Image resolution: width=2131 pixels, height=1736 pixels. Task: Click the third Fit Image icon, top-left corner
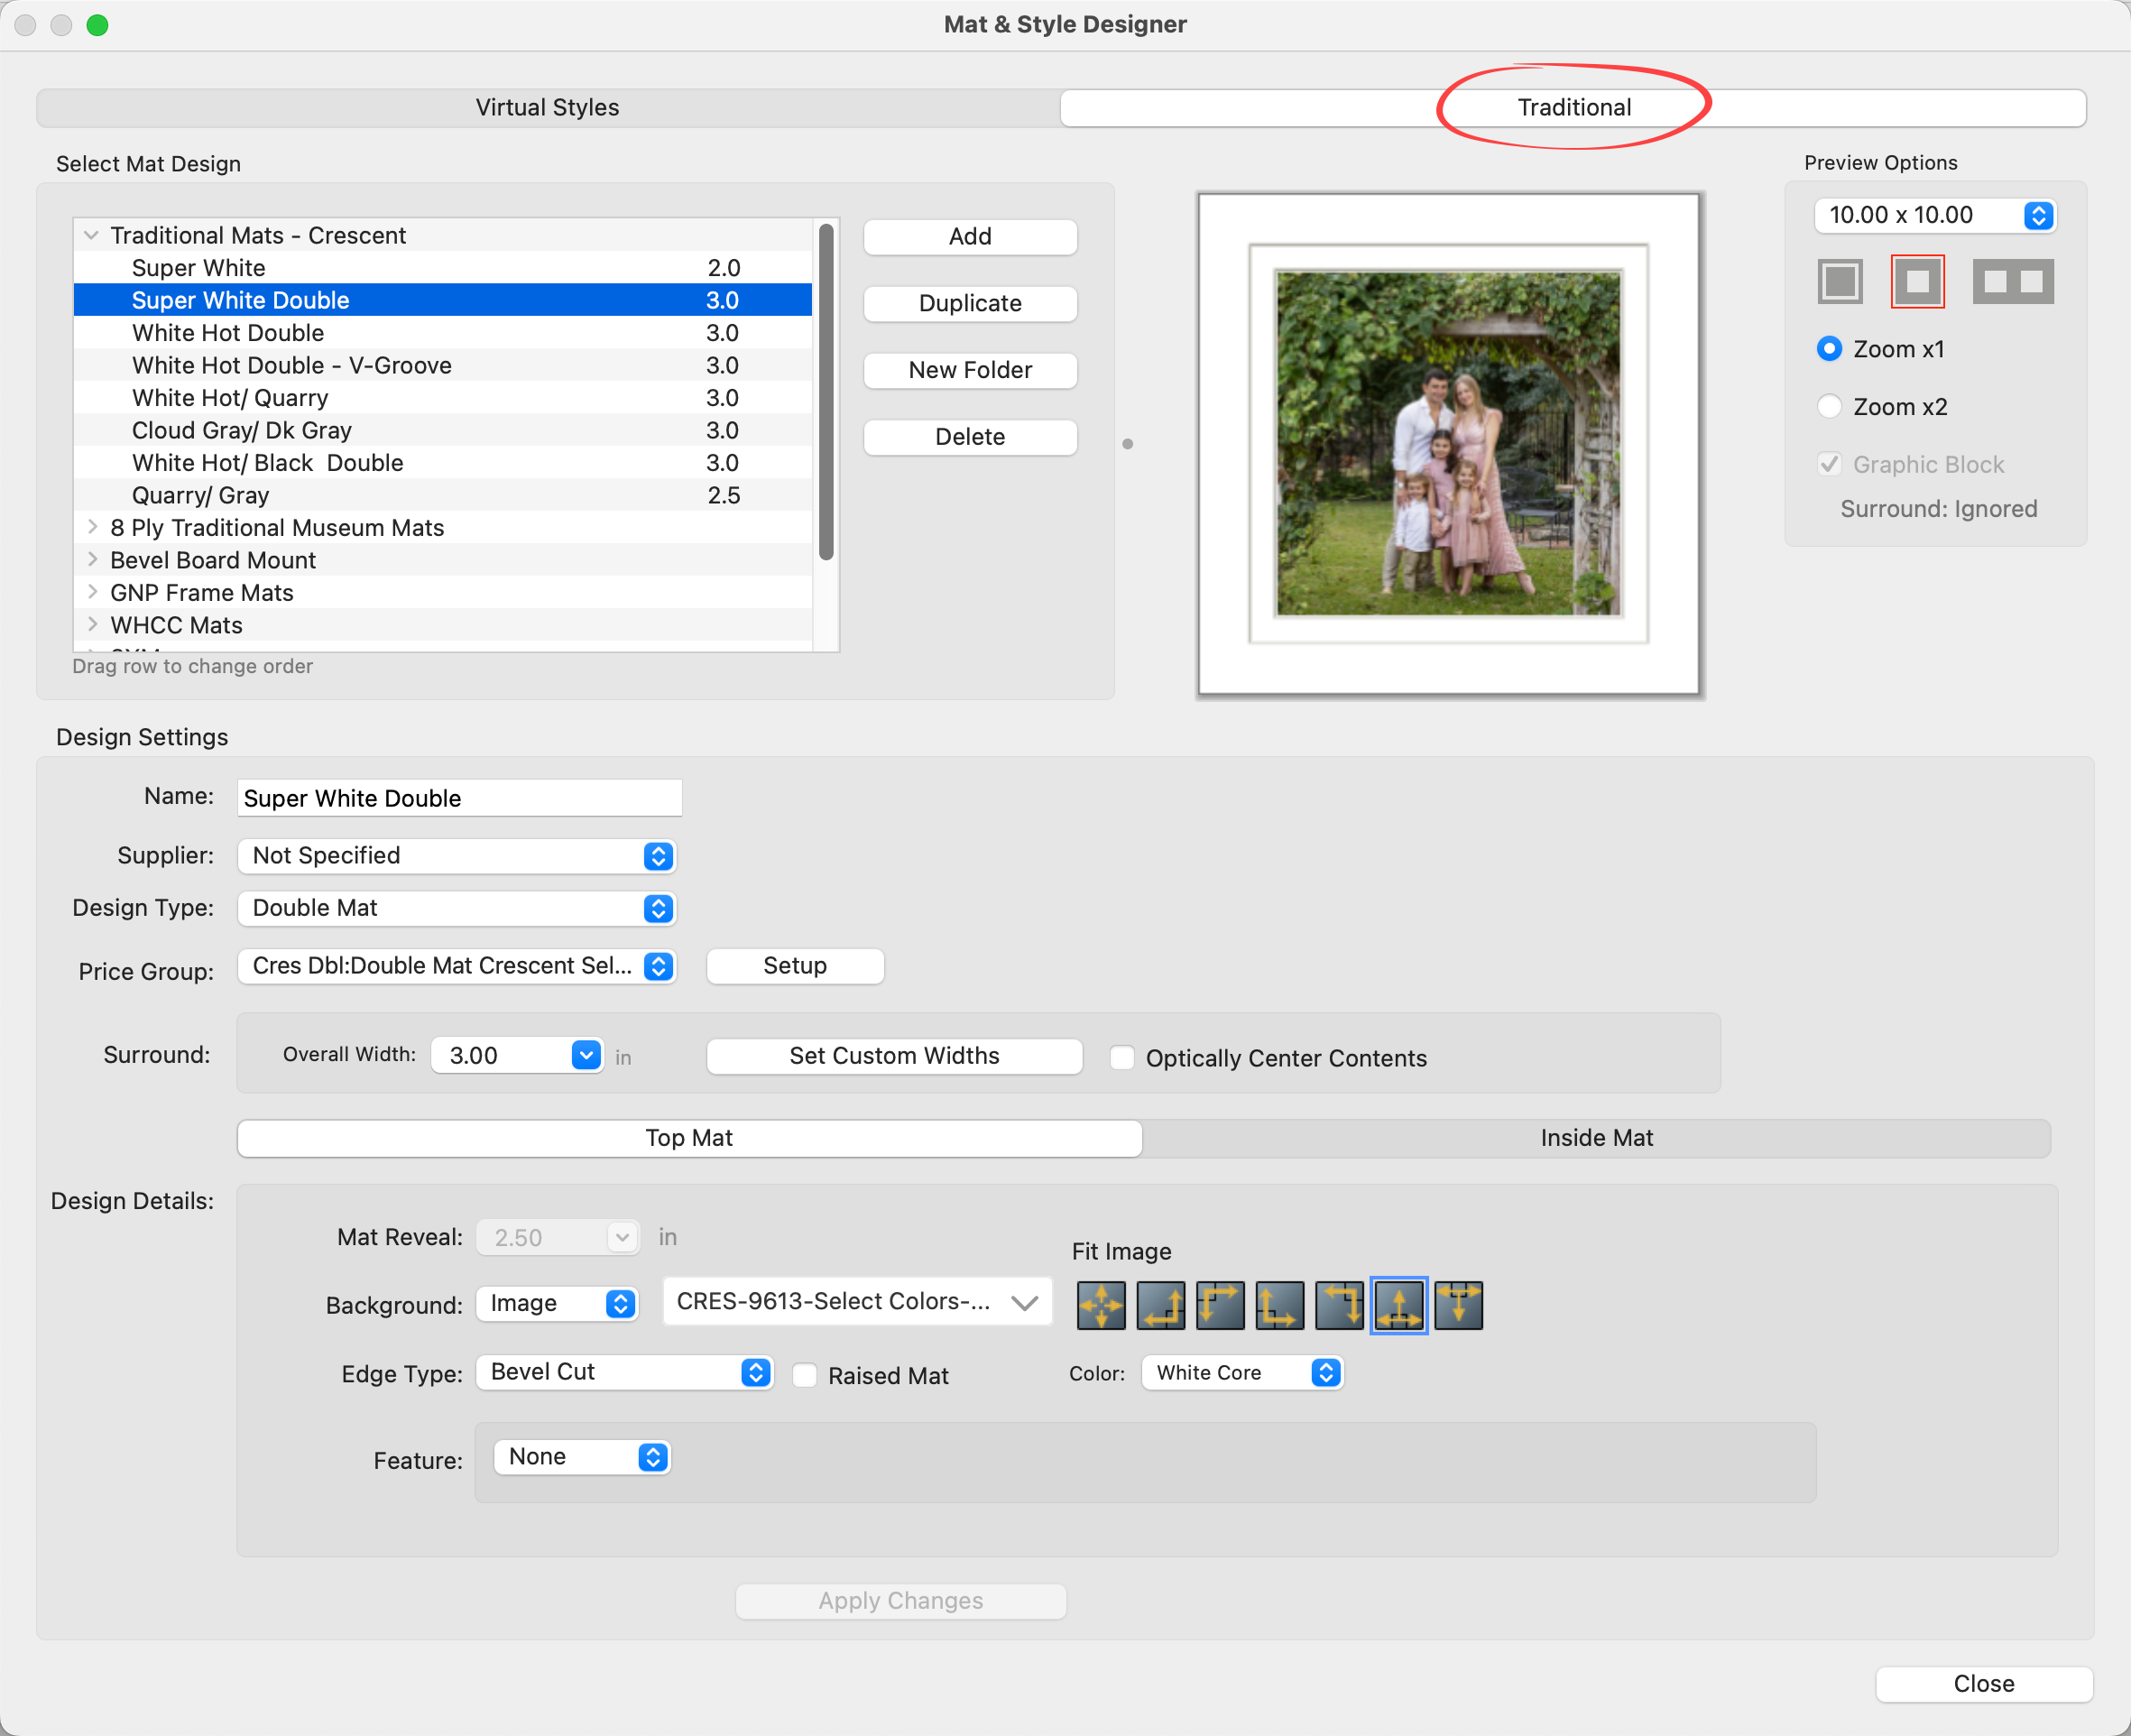[x=1220, y=1305]
